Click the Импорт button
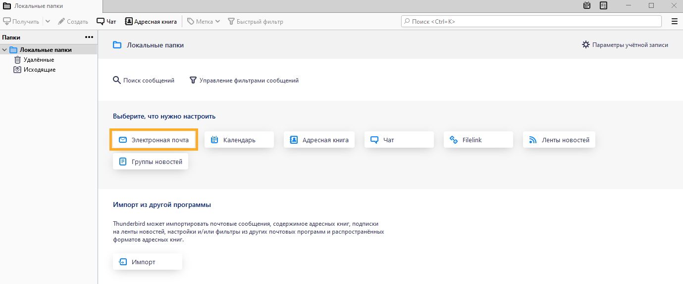The image size is (683, 284). (x=148, y=262)
